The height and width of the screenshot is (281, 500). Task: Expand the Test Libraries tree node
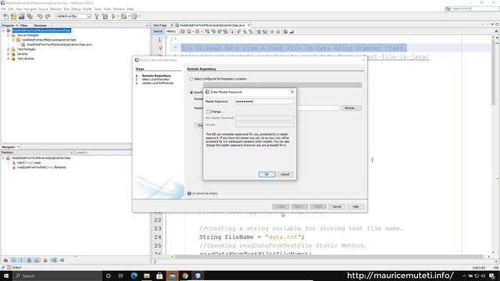[x=9, y=59]
